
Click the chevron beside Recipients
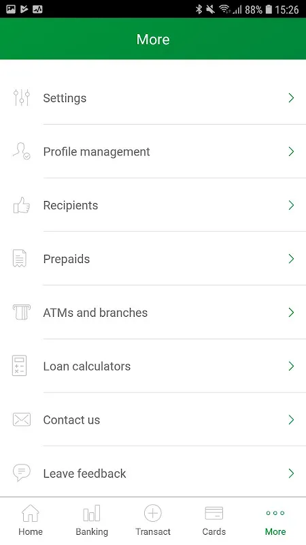[291, 205]
